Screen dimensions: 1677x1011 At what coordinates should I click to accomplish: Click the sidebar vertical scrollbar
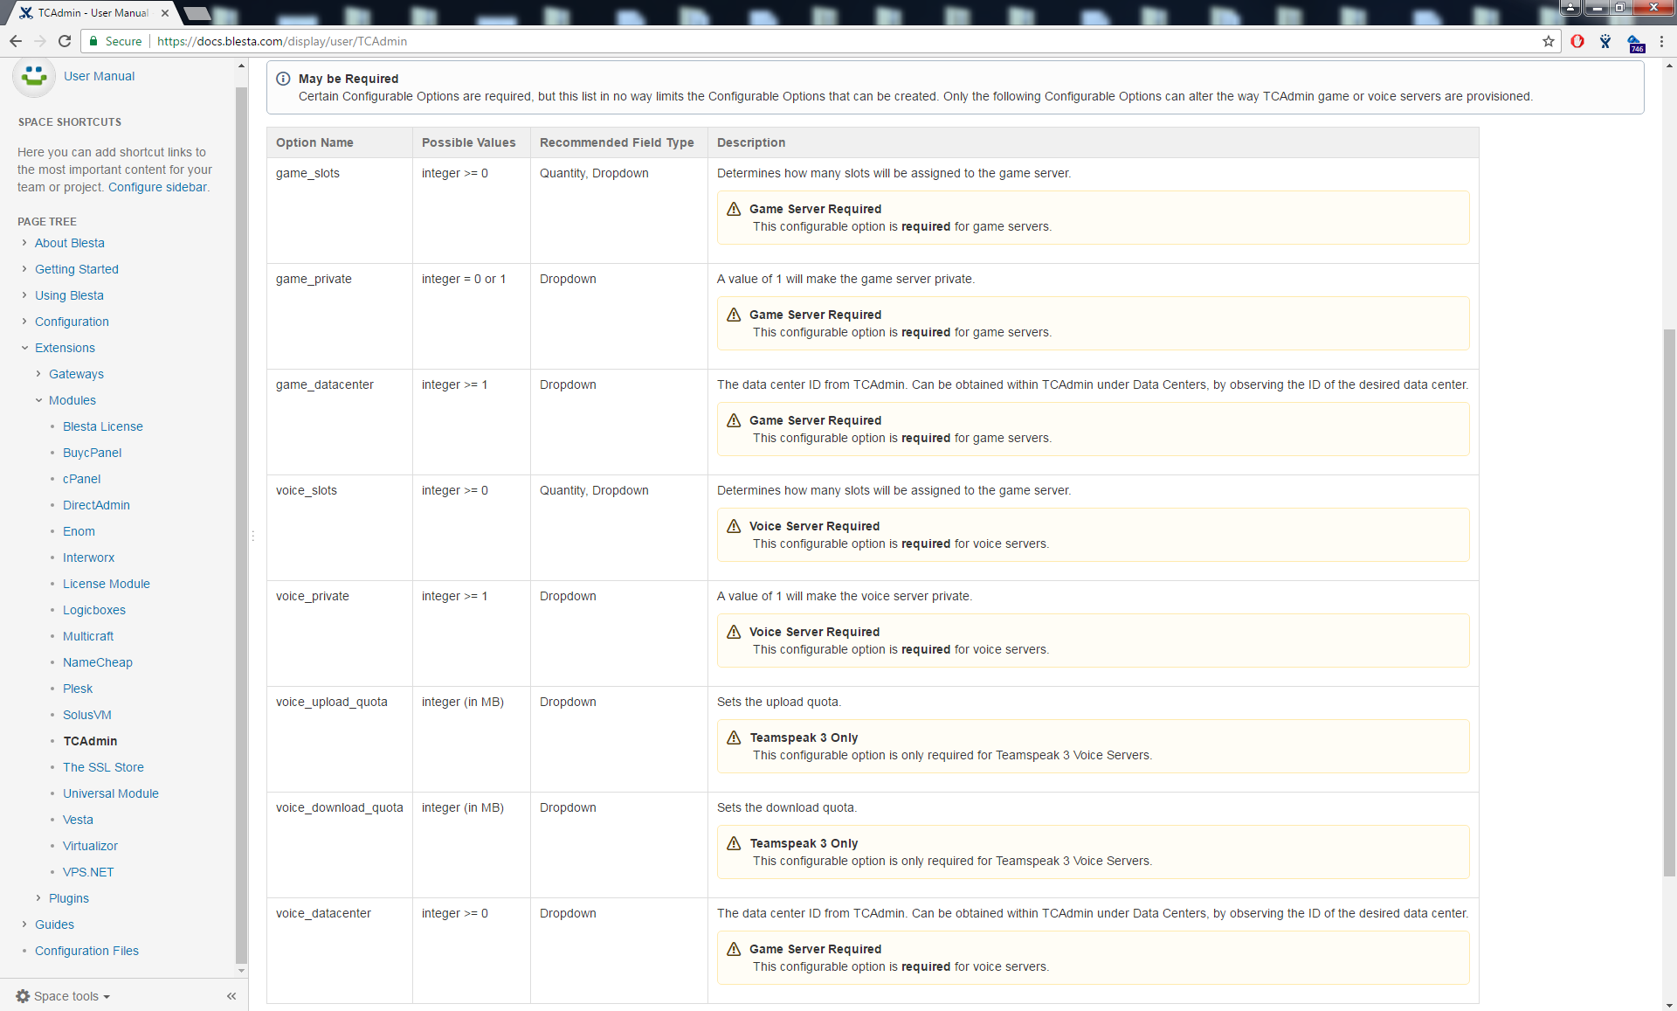point(241,524)
